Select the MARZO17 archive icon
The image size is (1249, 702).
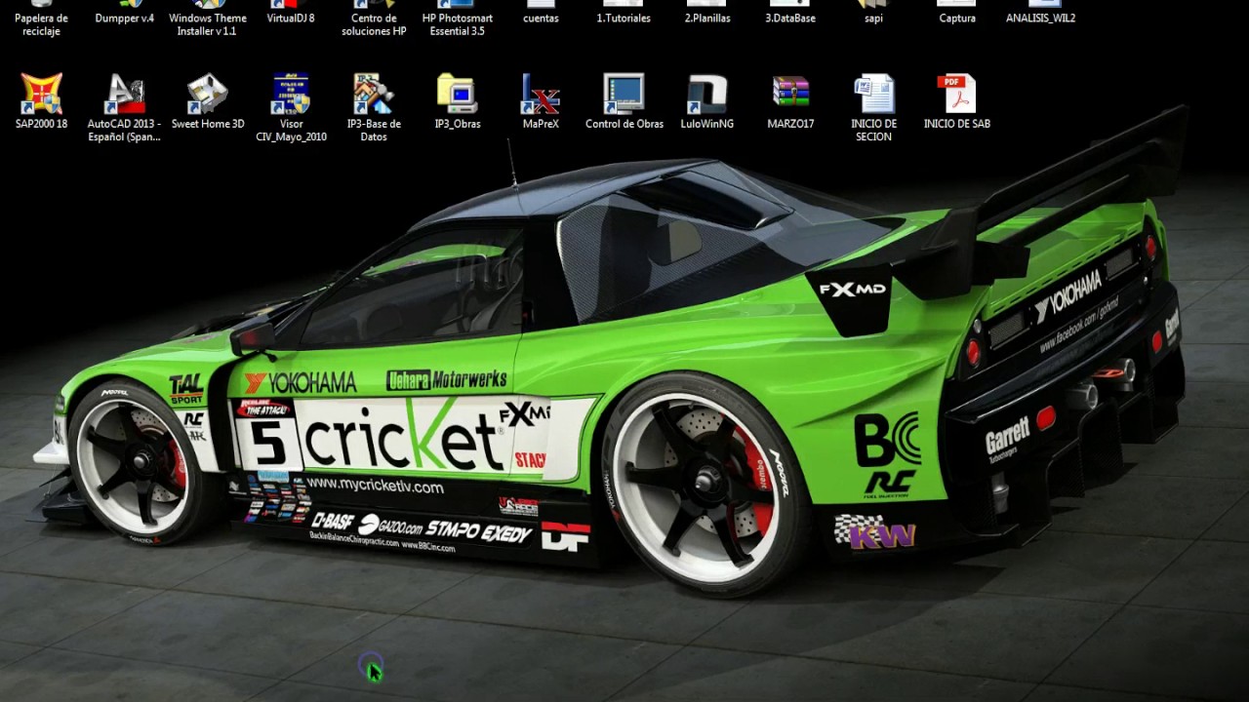click(x=790, y=100)
